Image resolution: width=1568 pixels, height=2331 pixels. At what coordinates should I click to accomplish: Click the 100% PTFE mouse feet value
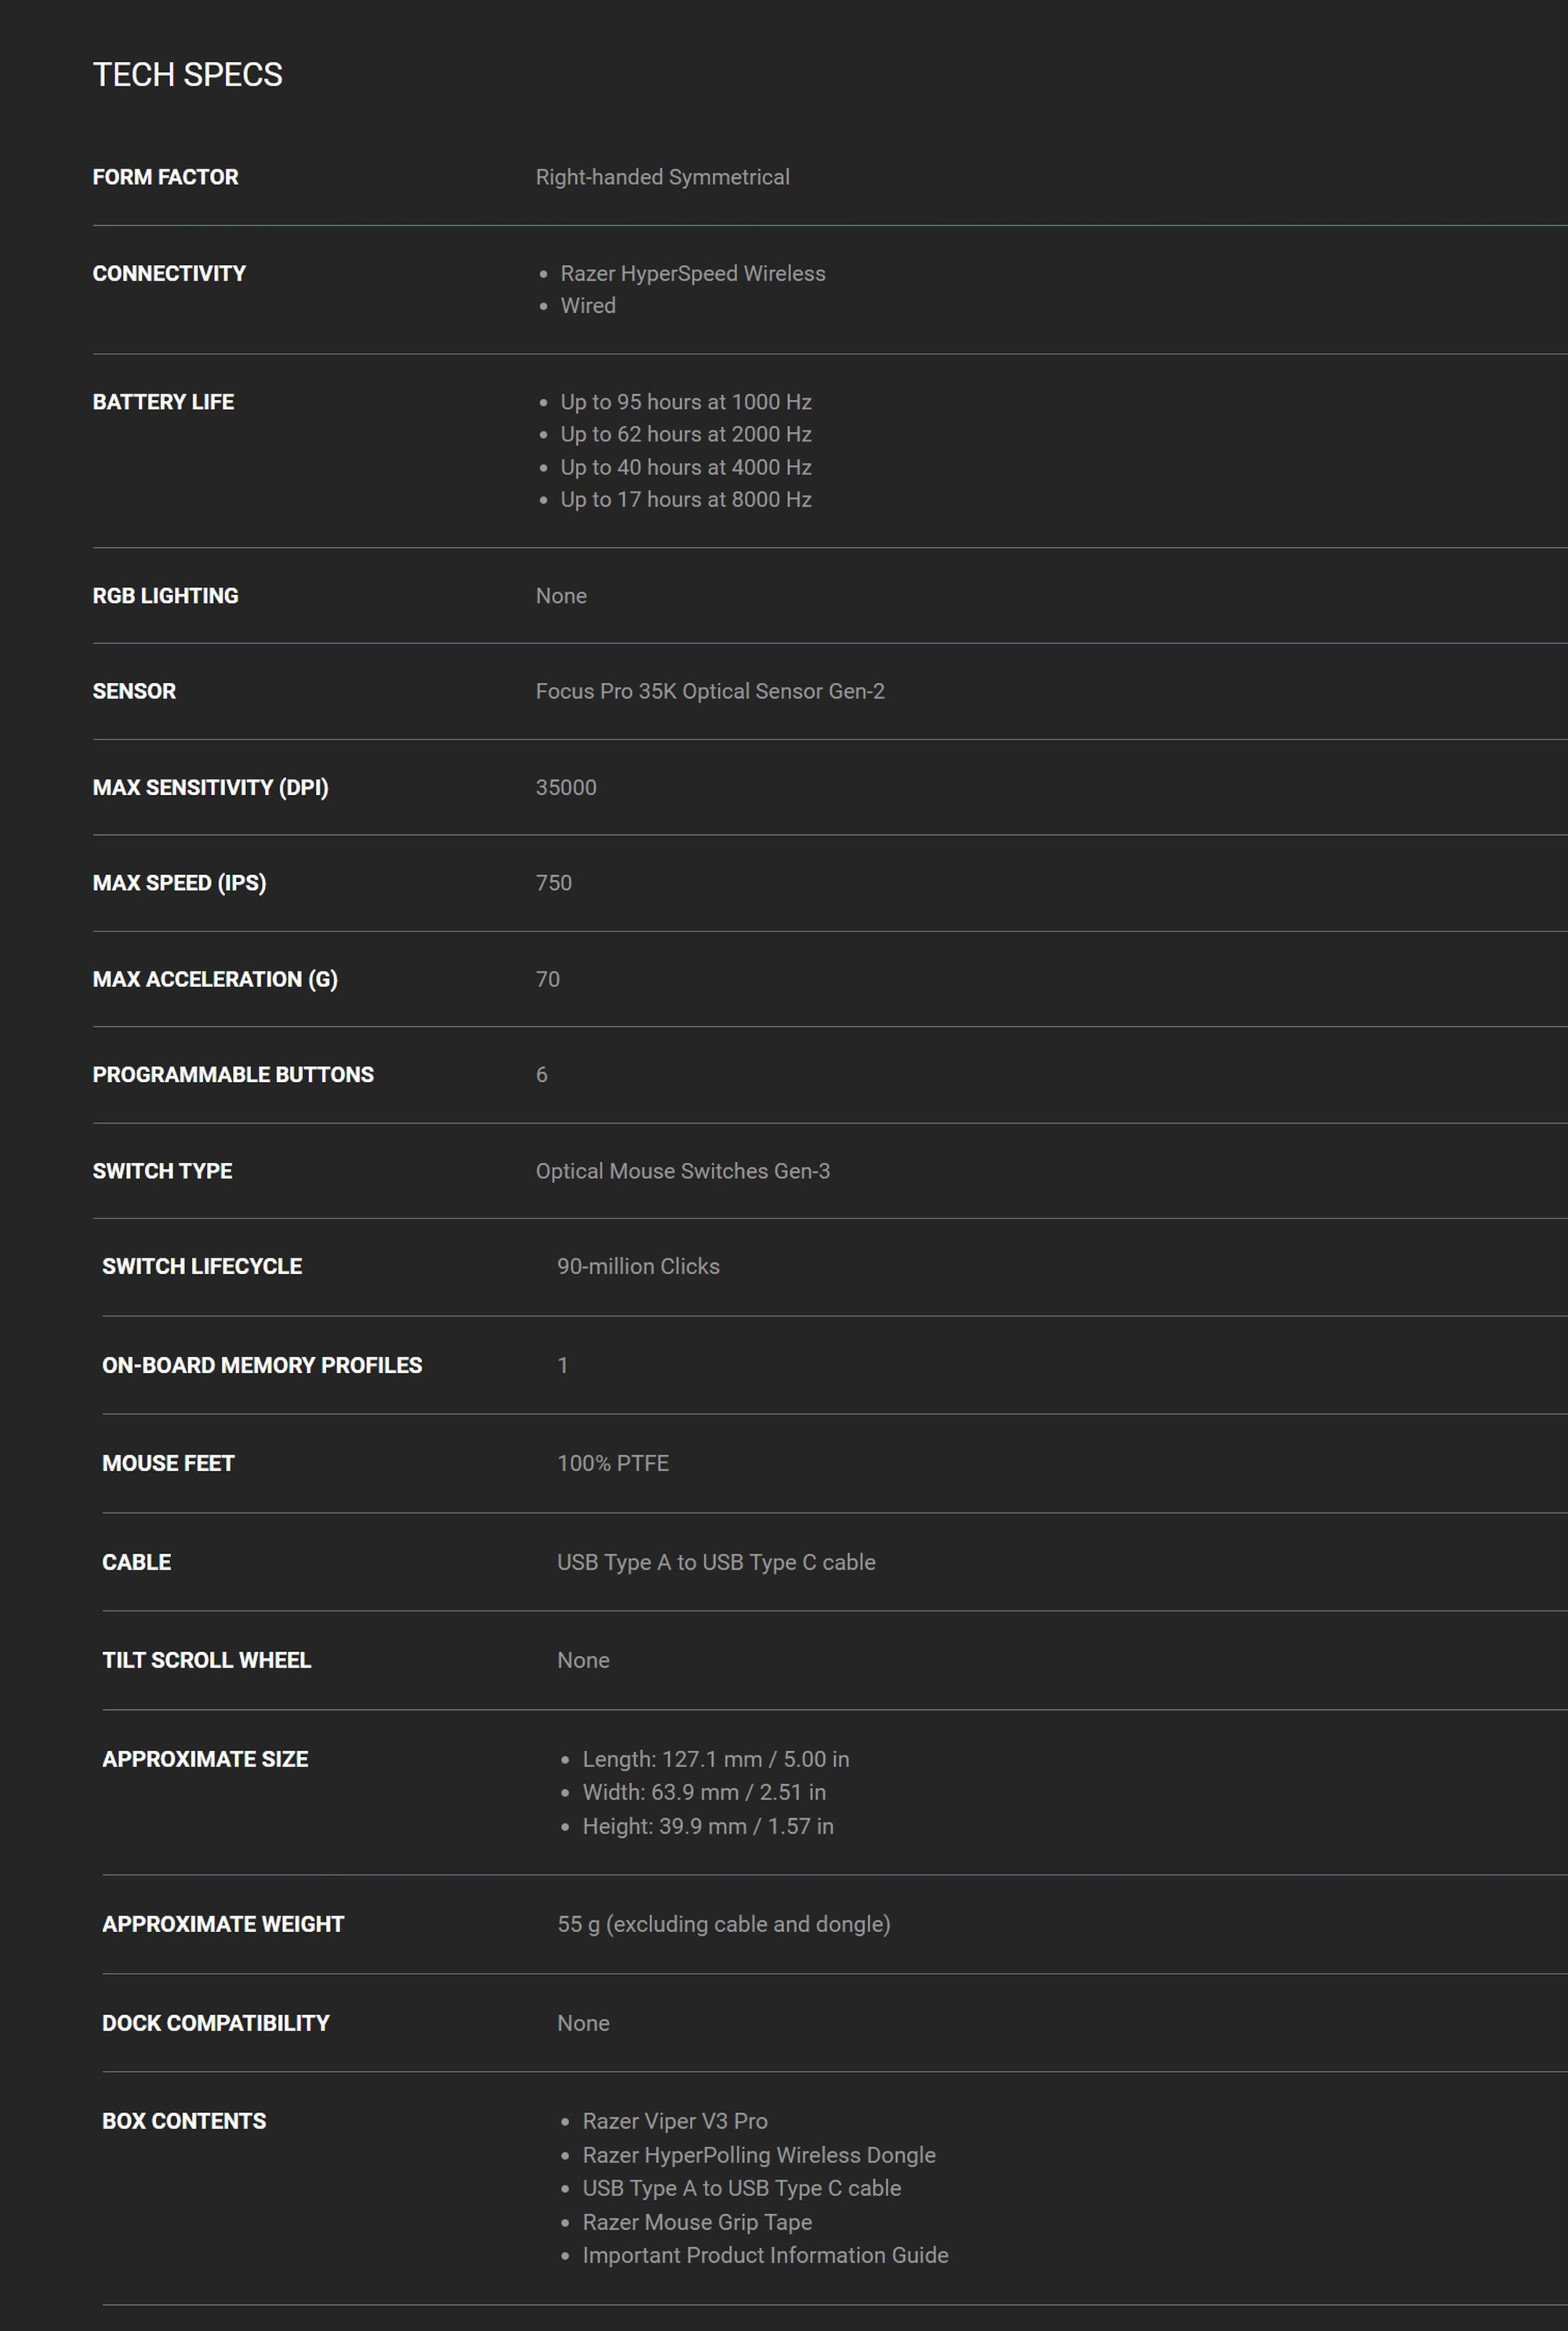pyautogui.click(x=613, y=1463)
